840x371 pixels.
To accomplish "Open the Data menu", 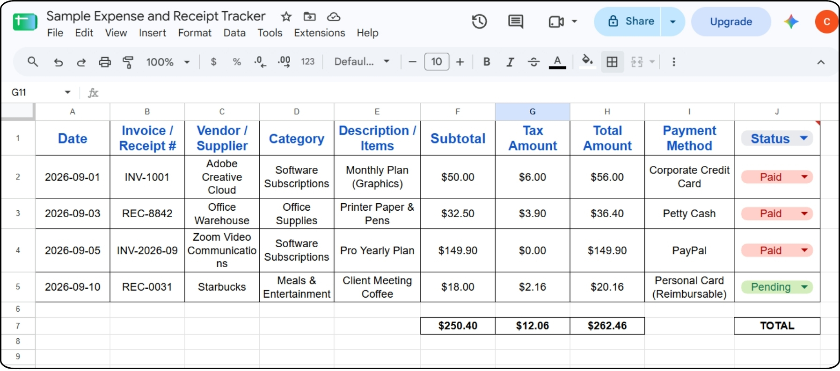I will (x=234, y=33).
